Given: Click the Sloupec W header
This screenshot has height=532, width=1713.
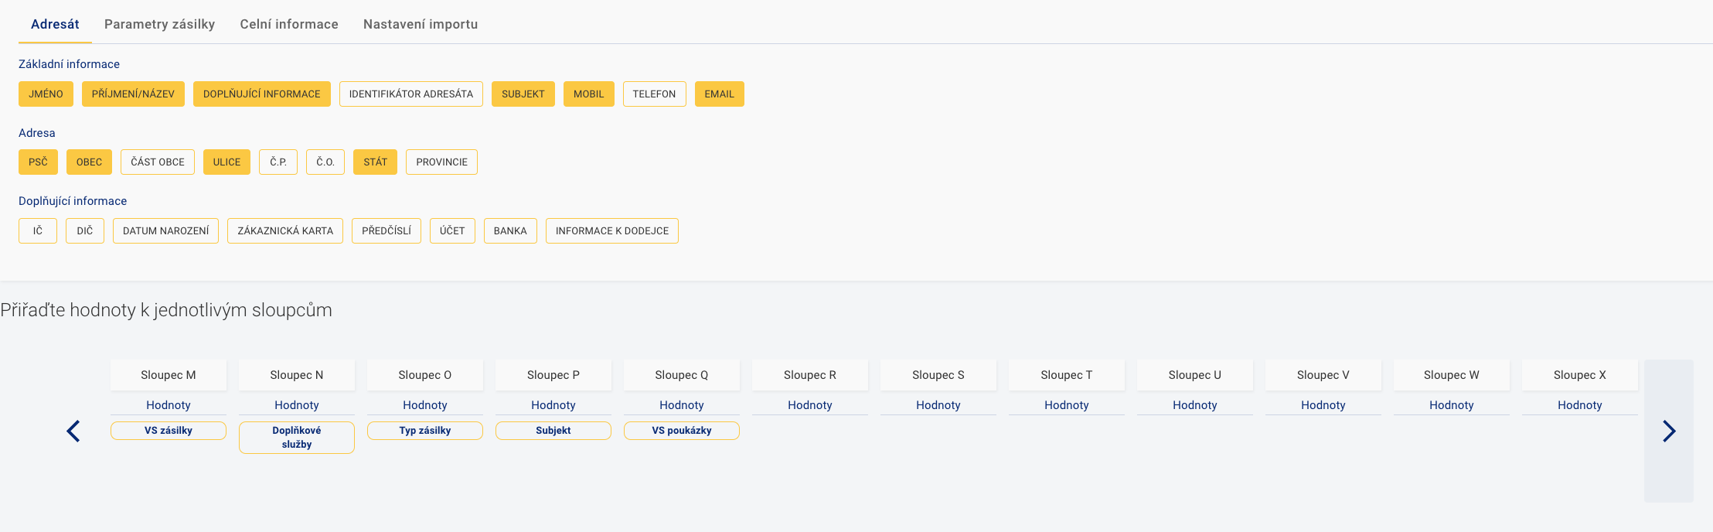Looking at the screenshot, I should [x=1452, y=375].
